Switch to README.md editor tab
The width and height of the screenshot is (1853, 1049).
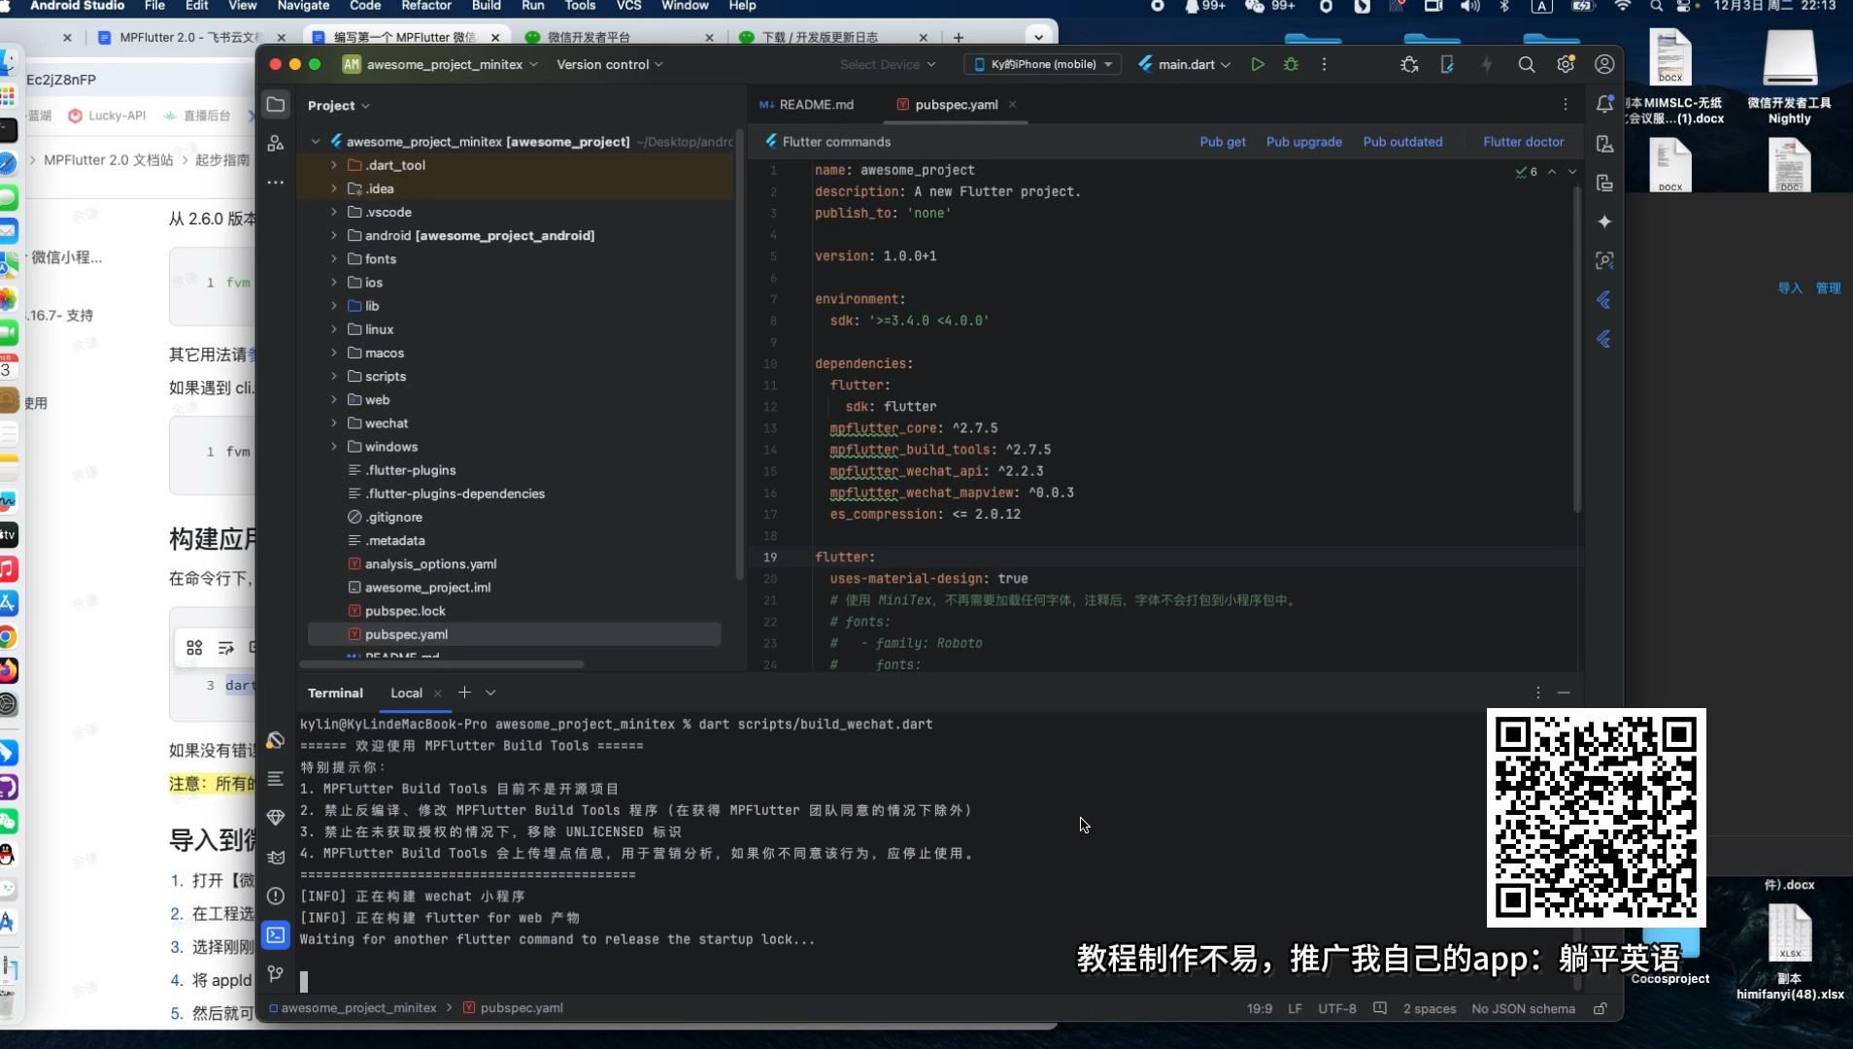tap(806, 104)
